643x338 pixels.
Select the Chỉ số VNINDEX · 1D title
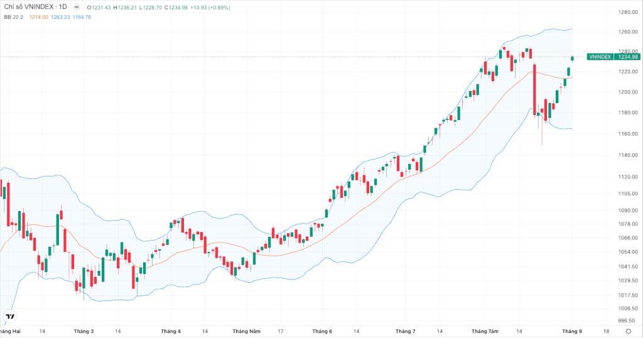(x=35, y=7)
